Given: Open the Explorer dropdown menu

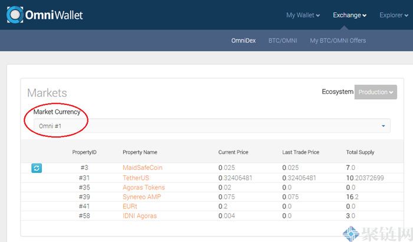Looking at the screenshot, I should pyautogui.click(x=394, y=15).
